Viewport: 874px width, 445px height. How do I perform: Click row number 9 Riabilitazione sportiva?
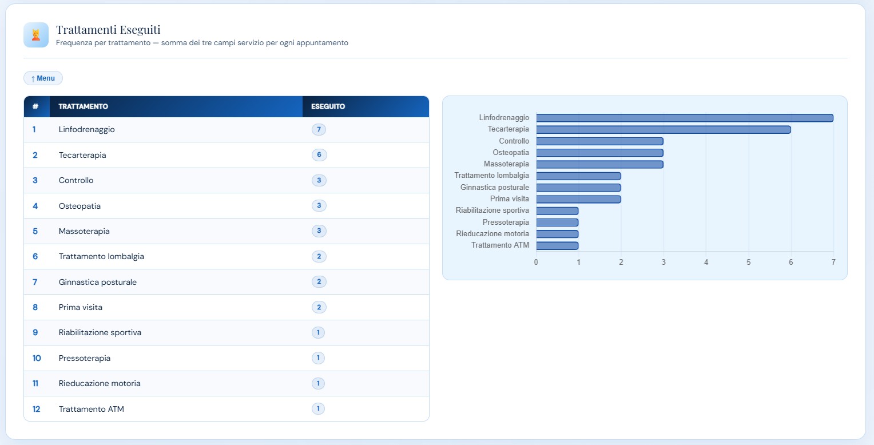(x=35, y=332)
